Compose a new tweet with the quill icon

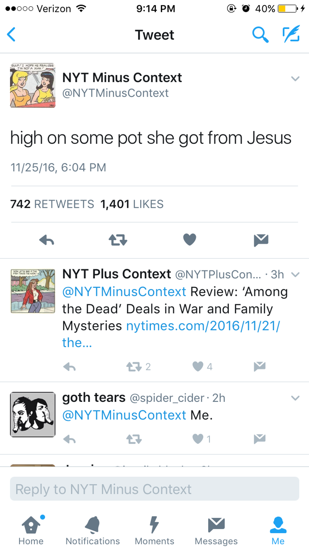291,34
